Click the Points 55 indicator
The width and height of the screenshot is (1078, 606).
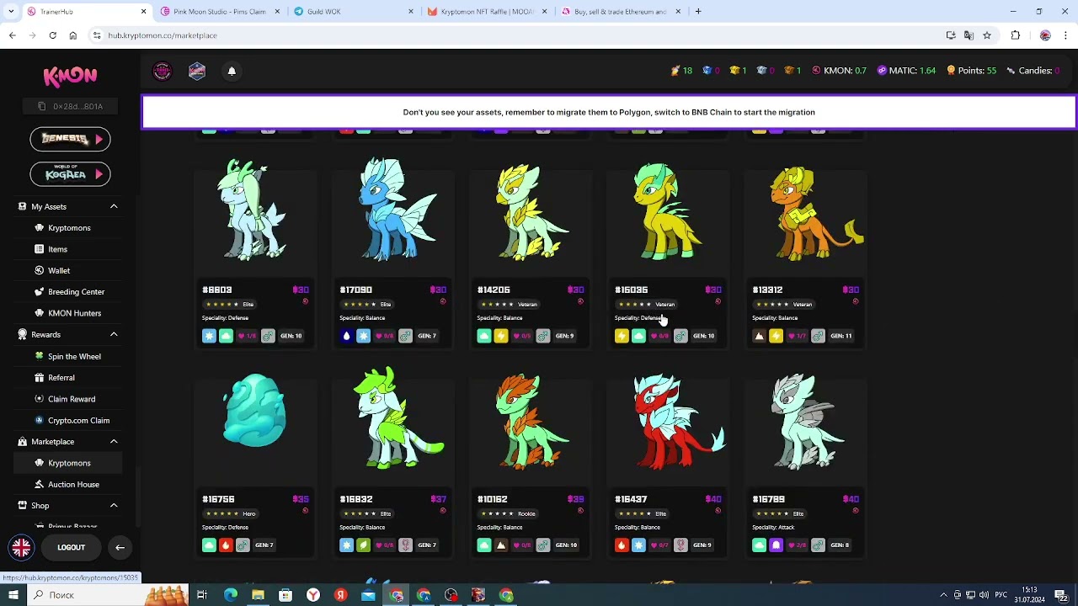(971, 71)
